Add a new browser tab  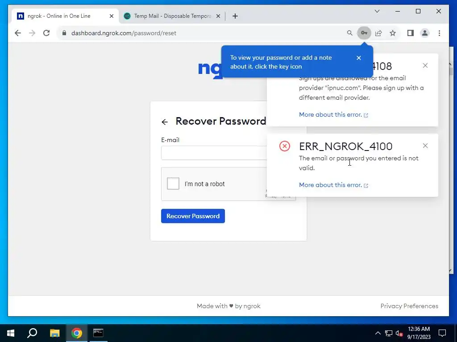click(x=235, y=16)
